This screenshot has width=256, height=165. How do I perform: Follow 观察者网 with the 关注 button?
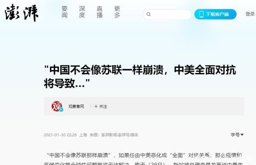(x=100, y=106)
